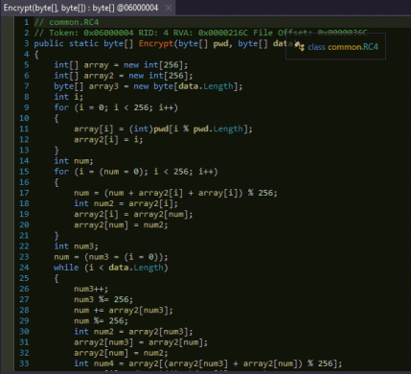
Task: Click 'pwd.Length' Length property on line 11
Action: [x=228, y=129]
